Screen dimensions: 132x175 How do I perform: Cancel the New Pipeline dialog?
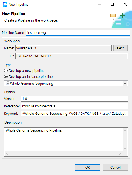115,167
